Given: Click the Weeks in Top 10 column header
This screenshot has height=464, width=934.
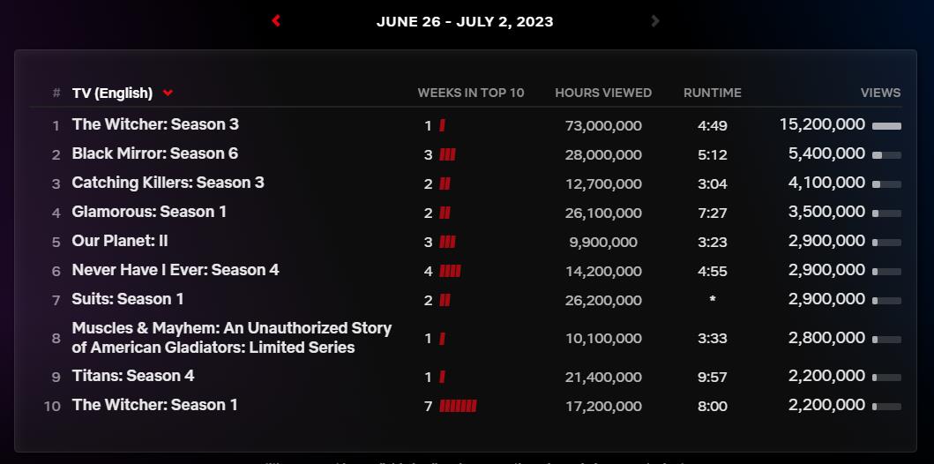Looking at the screenshot, I should pos(470,93).
